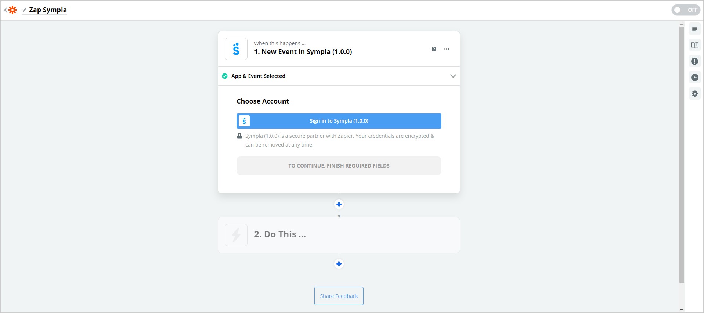704x313 pixels.
Task: Click the pencil icon to rename the Zap
Action: click(x=25, y=10)
